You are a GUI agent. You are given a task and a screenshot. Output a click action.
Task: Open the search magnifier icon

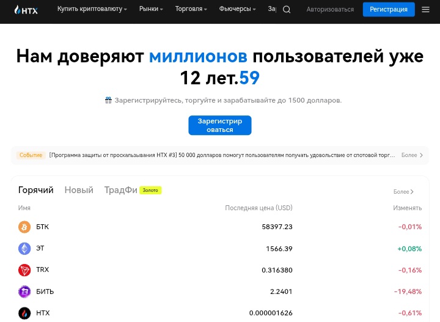click(x=287, y=10)
